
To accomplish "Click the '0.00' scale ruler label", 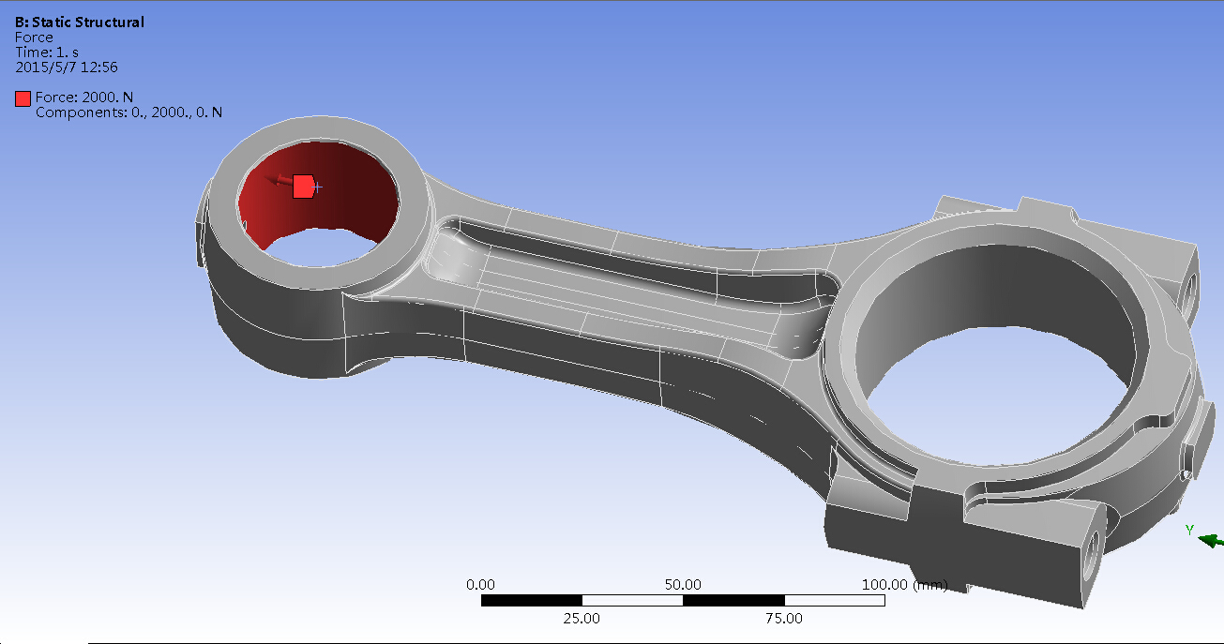I will pyautogui.click(x=481, y=584).
